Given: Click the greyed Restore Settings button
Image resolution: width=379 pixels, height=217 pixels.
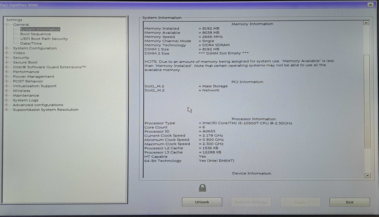Looking at the screenshot, I should [x=251, y=202].
